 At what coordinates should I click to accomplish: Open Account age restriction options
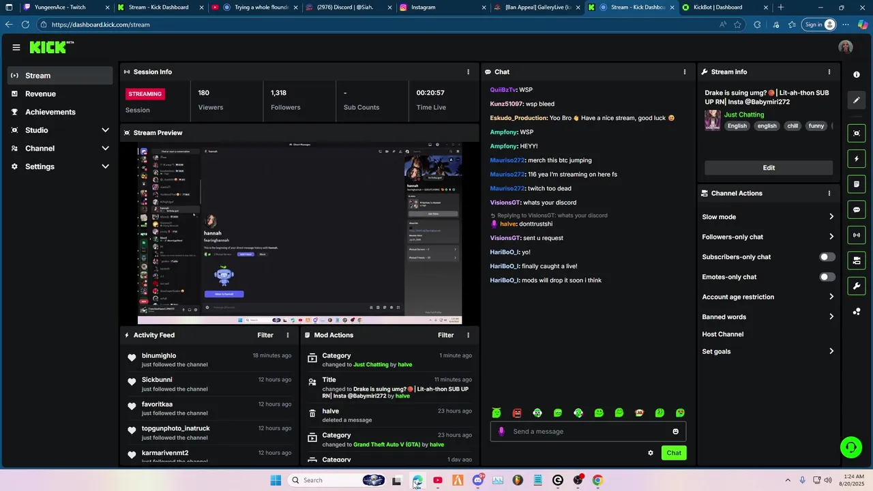768,297
